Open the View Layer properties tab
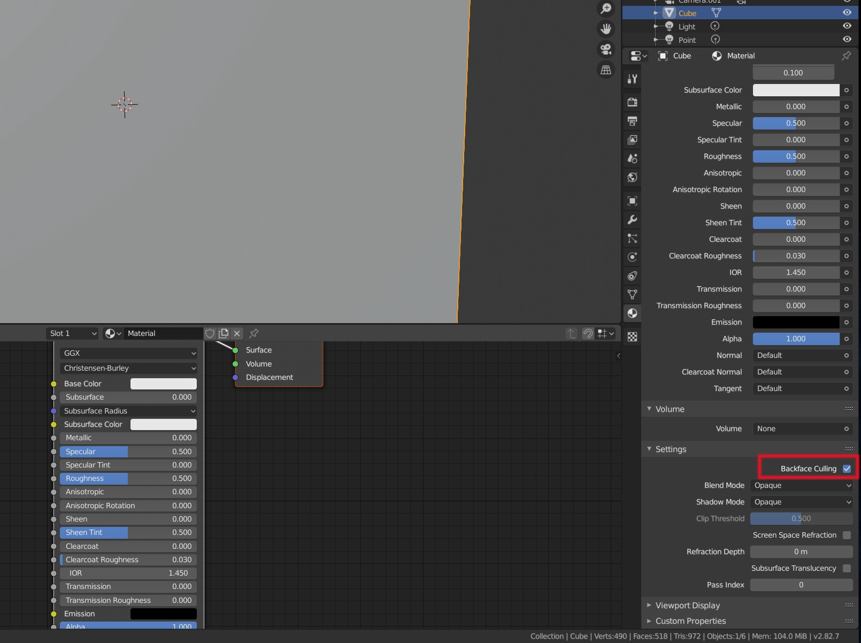861x643 pixels. [x=632, y=140]
